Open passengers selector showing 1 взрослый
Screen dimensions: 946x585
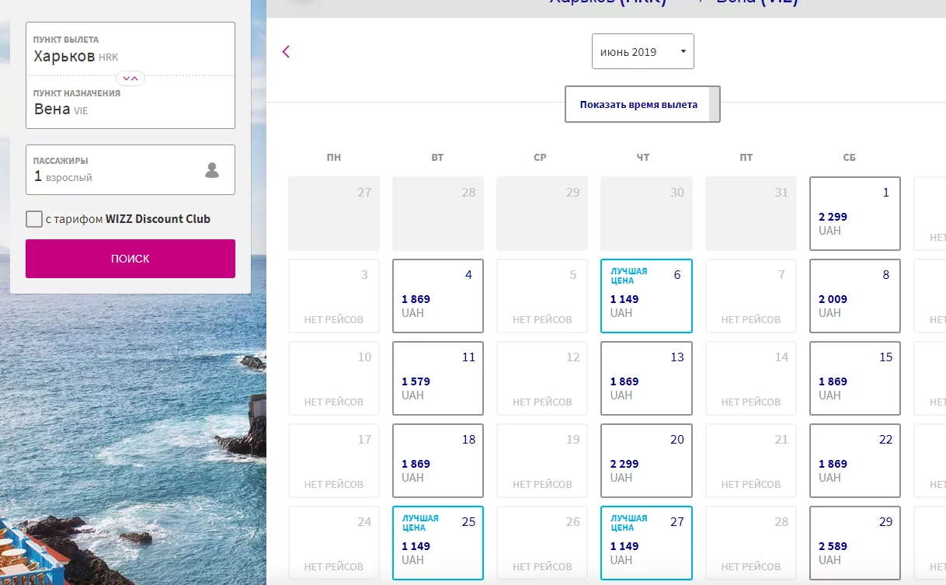coord(130,170)
